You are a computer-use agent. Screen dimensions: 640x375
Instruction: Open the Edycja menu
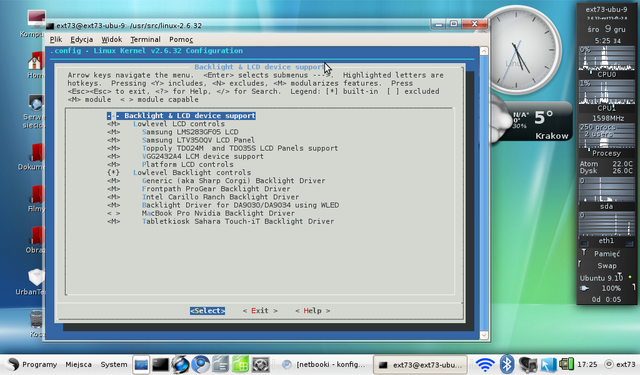coord(82,39)
